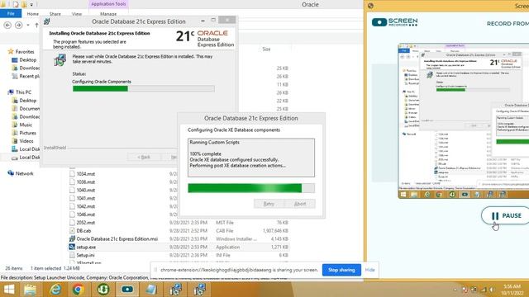
Task: Select This PC in navigation pane
Action: [x=23, y=92]
